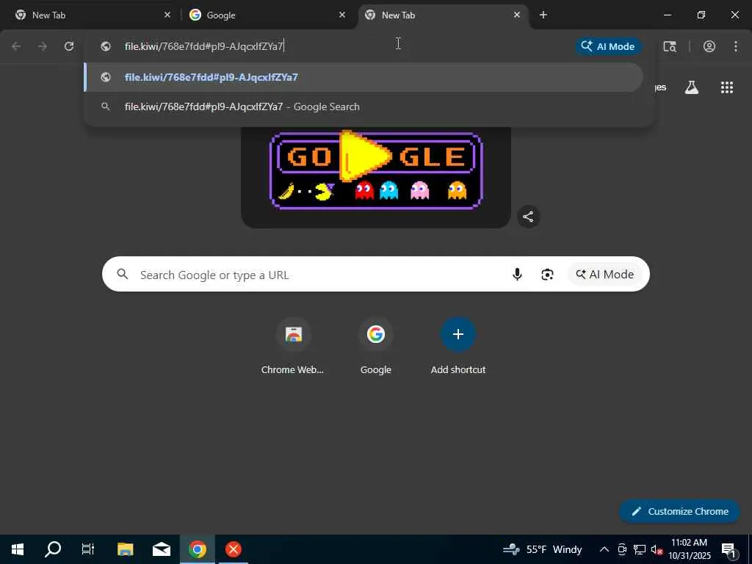Image resolution: width=752 pixels, height=564 pixels.
Task: Click the Meet Now camera tray icon
Action: click(x=621, y=549)
